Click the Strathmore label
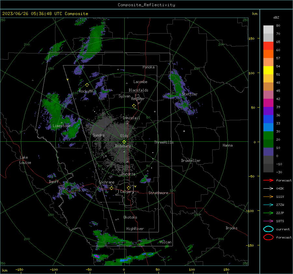The height and width of the screenshot is (274, 293). pyautogui.click(x=158, y=193)
